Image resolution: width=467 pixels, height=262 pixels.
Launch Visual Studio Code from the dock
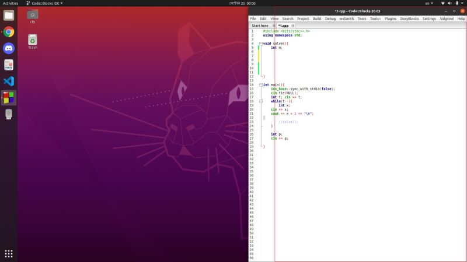click(x=9, y=81)
